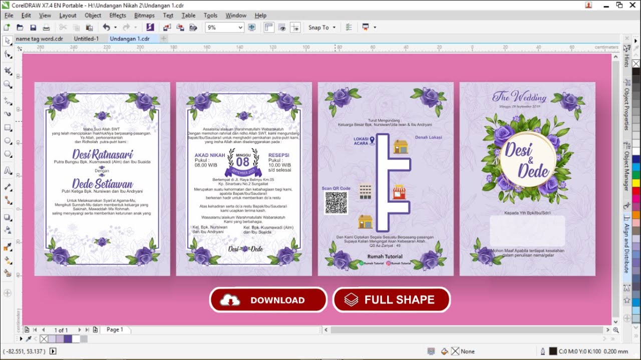Toggle Show Grid button
The height and width of the screenshot is (360, 641).
tap(282, 27)
